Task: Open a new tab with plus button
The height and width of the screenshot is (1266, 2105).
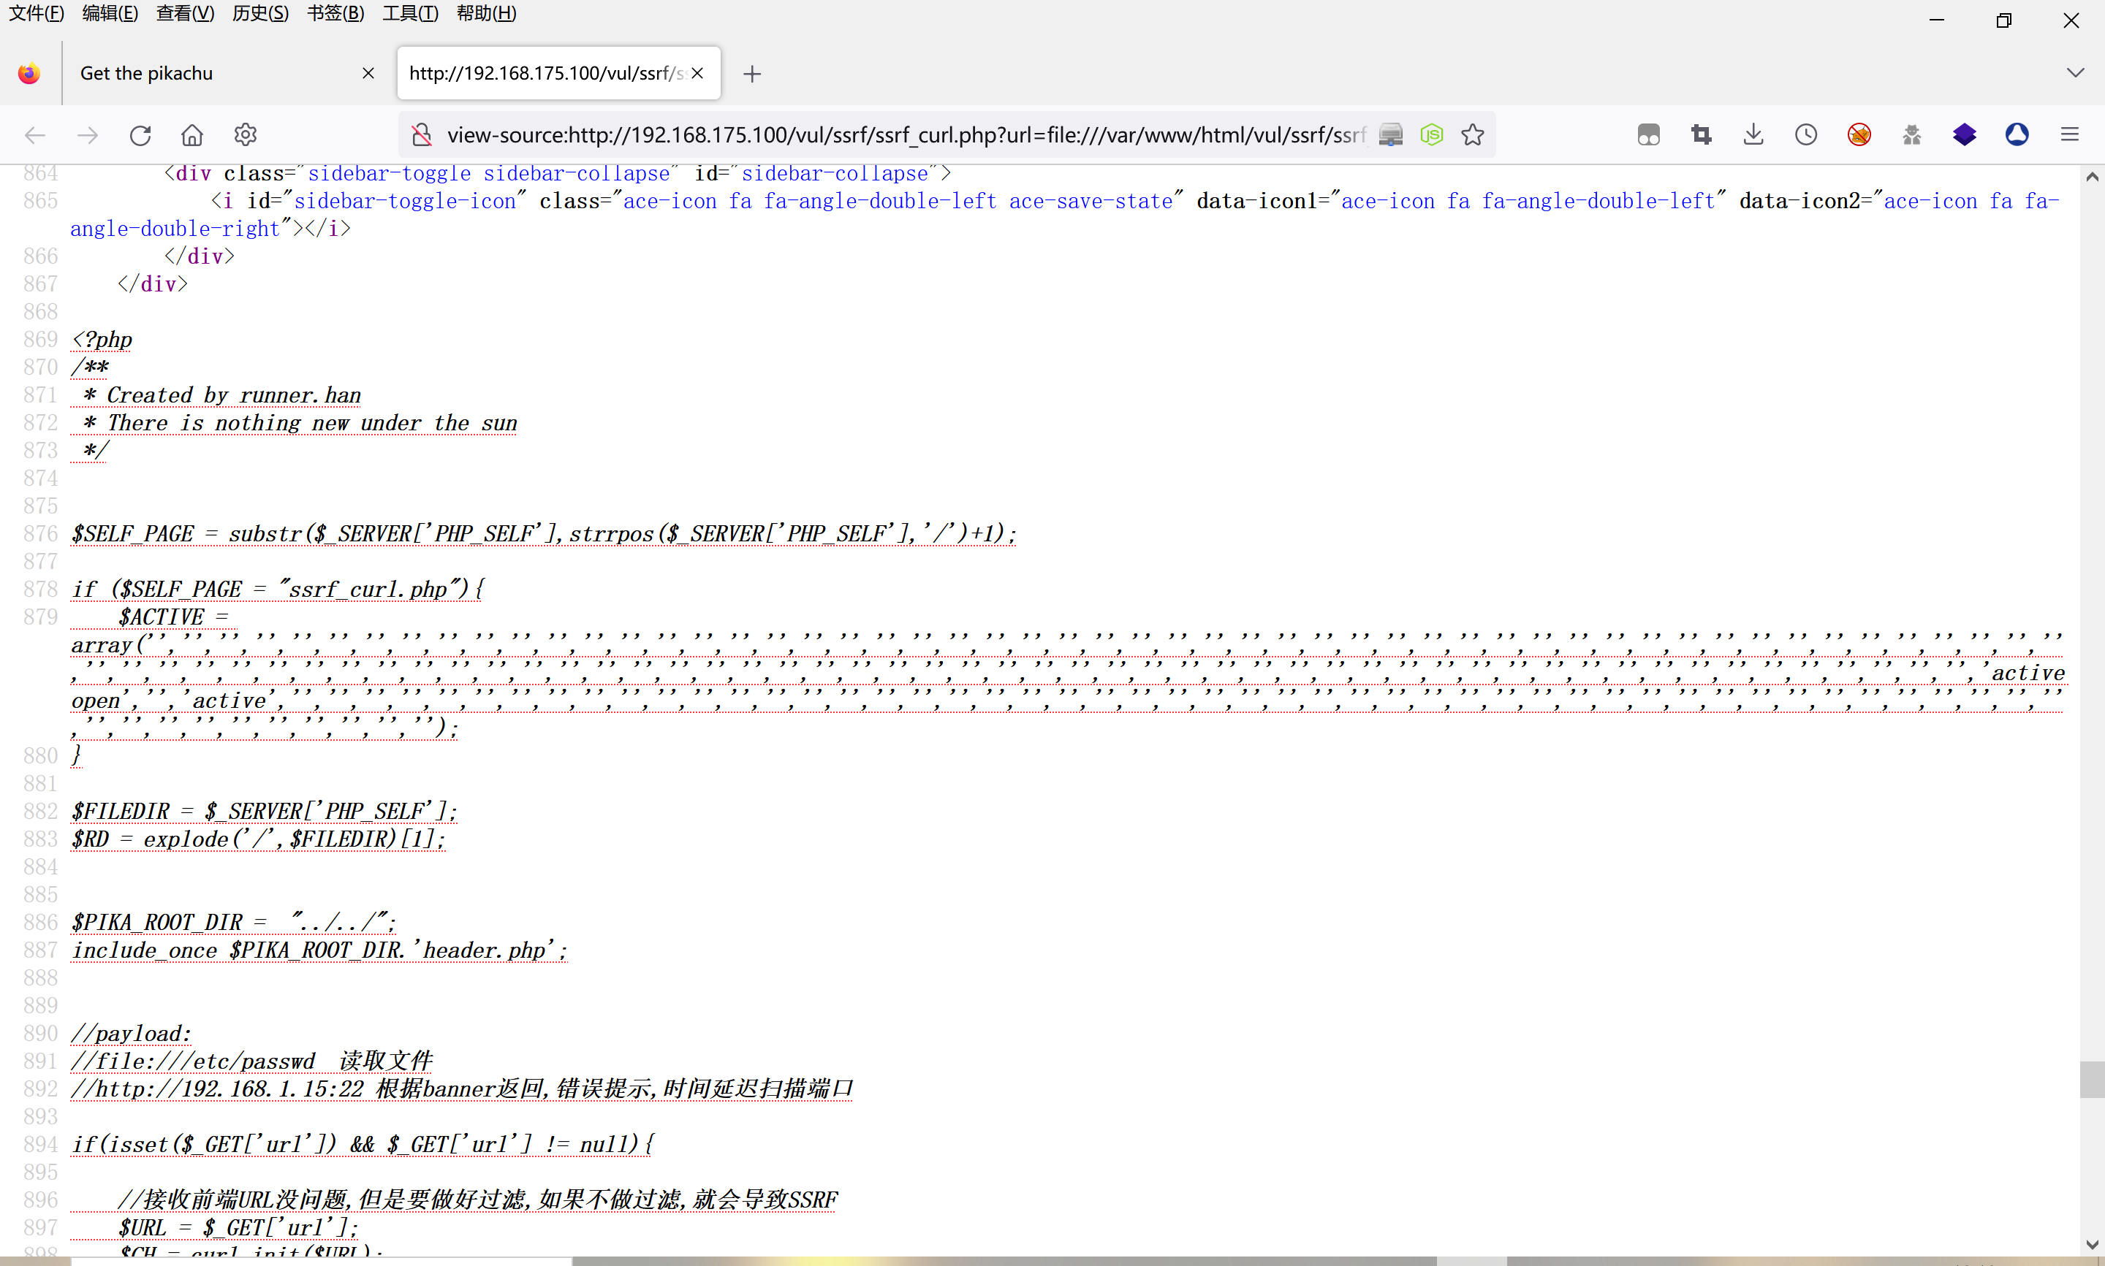Action: 751,75
